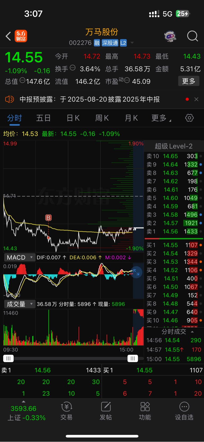Image resolution: width=204 pixels, height=442 pixels.
Task: Expand the stock code dropdown arrow
Action: click(132, 43)
